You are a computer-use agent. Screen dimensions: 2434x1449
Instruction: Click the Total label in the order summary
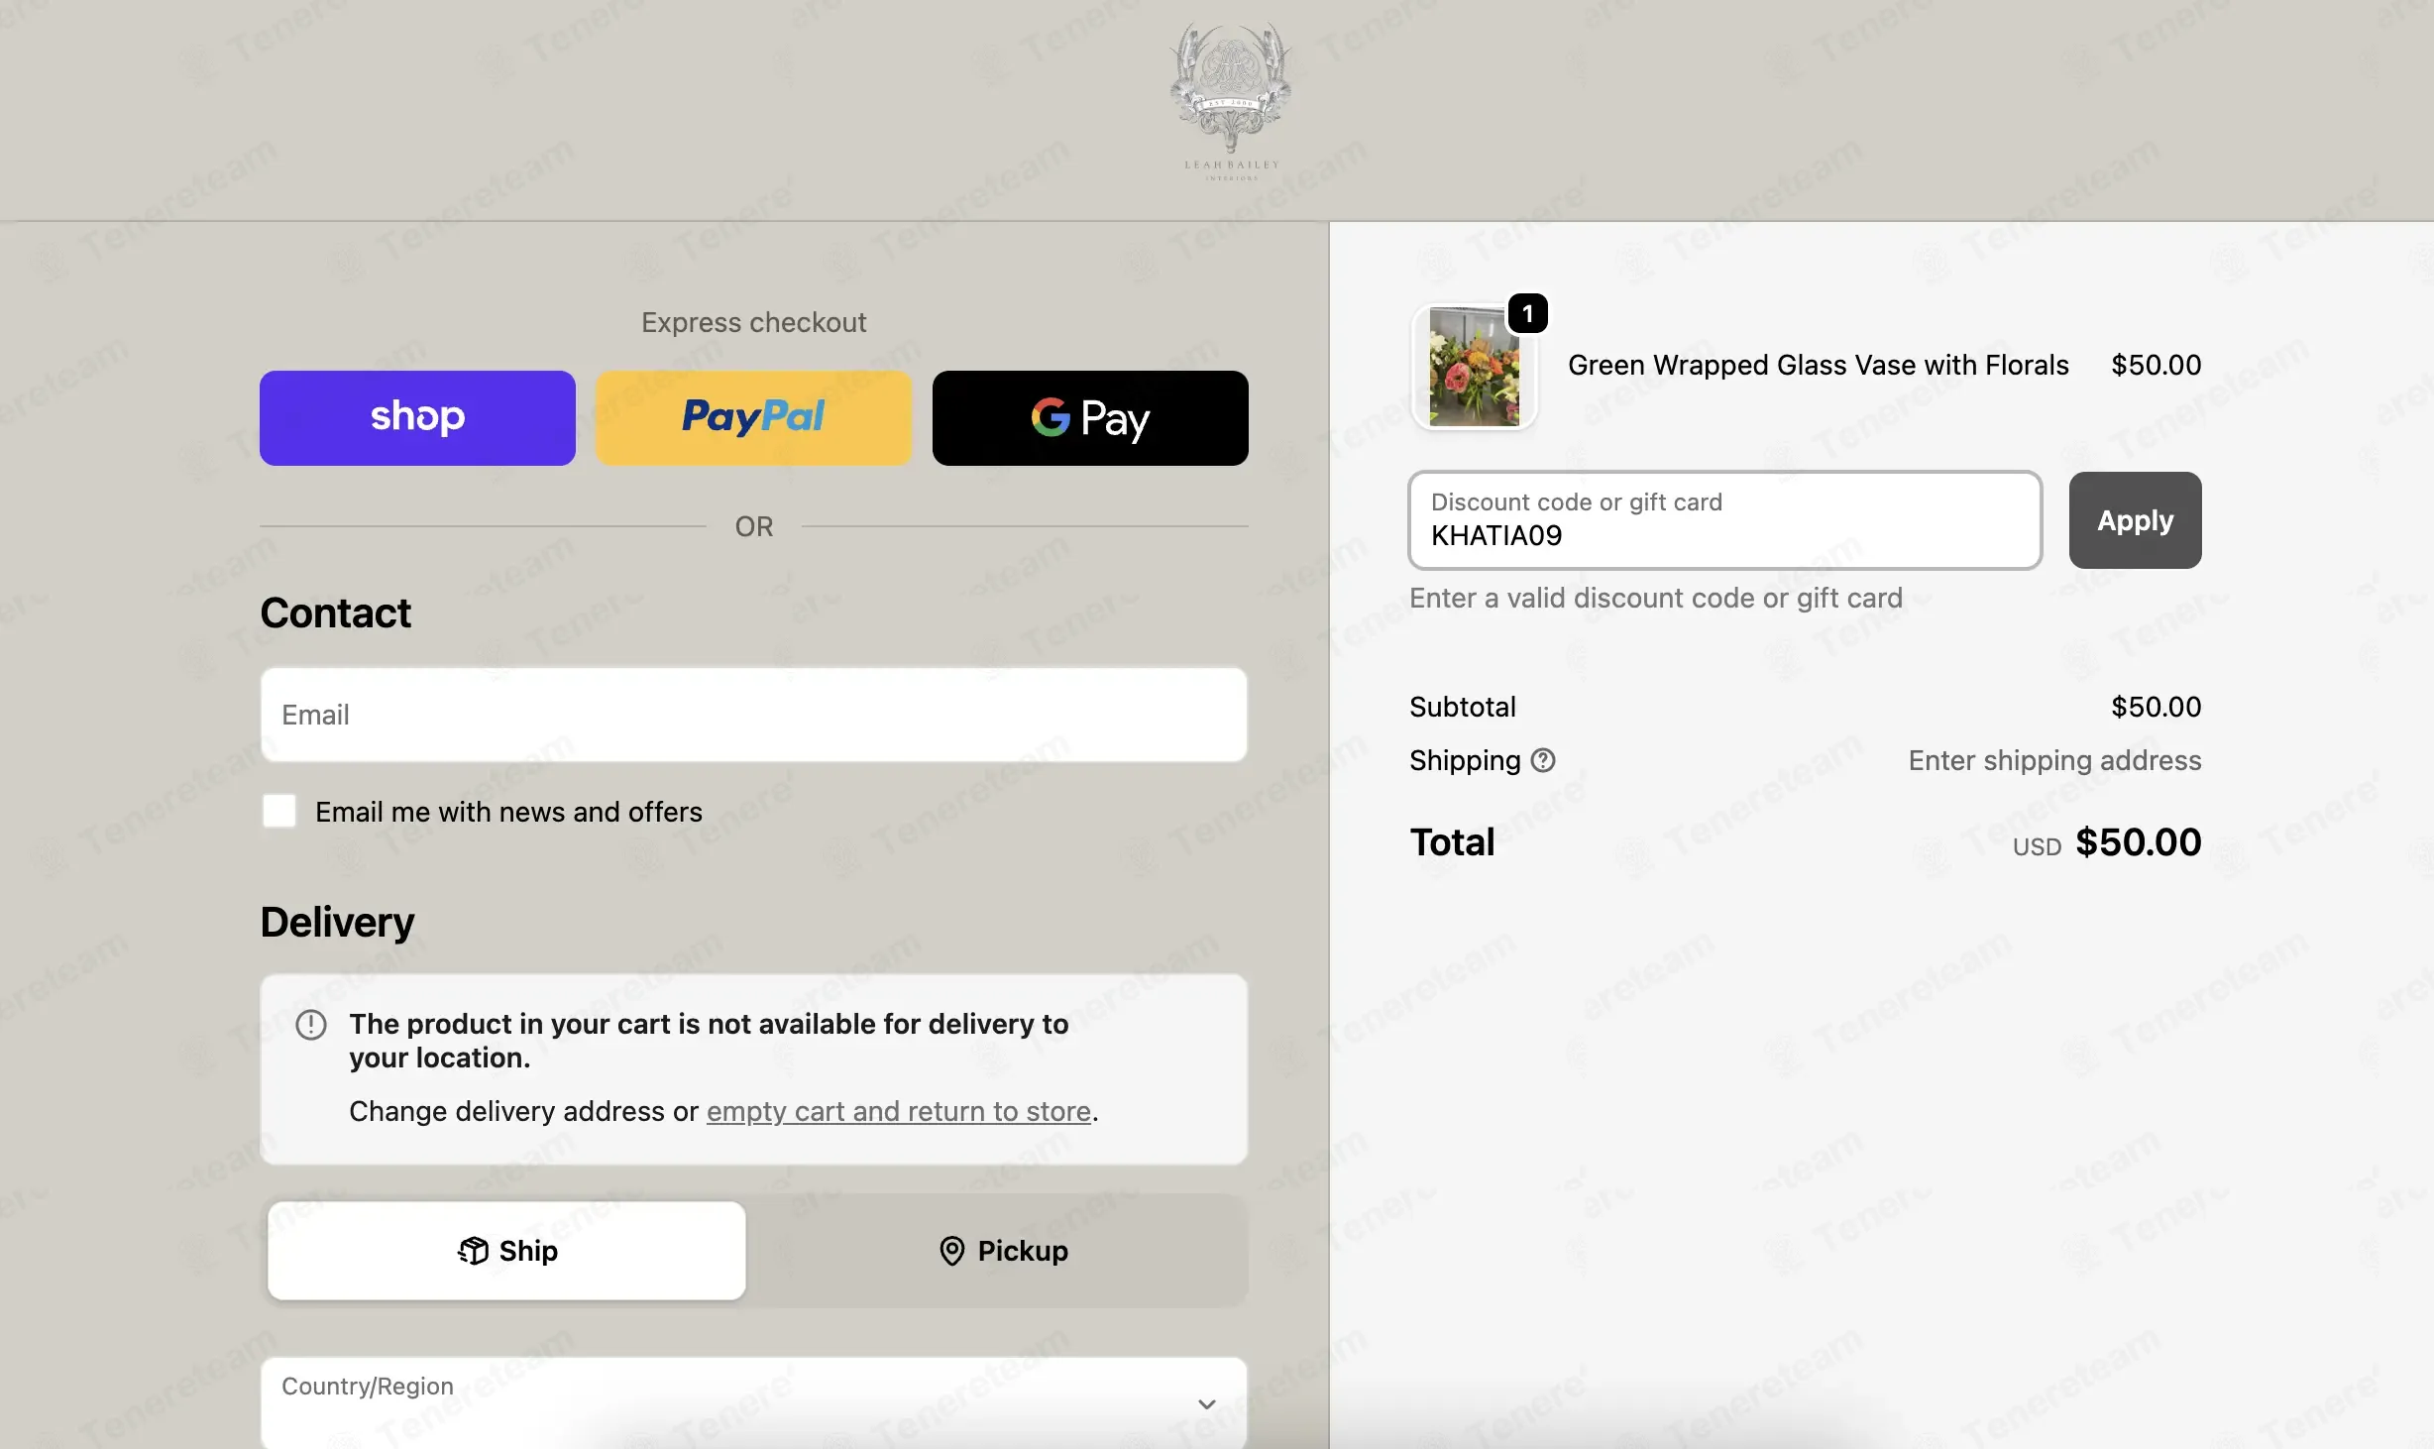(x=1452, y=842)
